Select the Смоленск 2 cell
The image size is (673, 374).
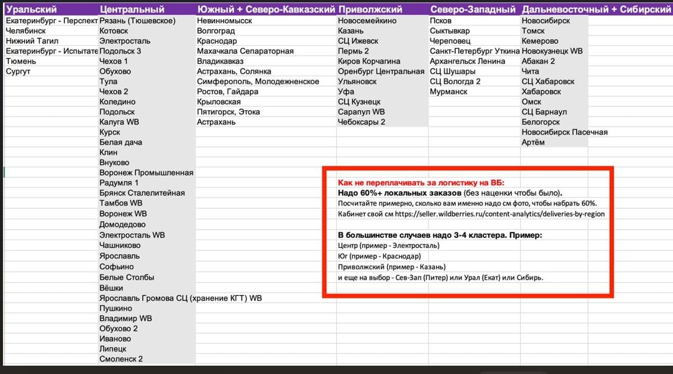[147, 359]
